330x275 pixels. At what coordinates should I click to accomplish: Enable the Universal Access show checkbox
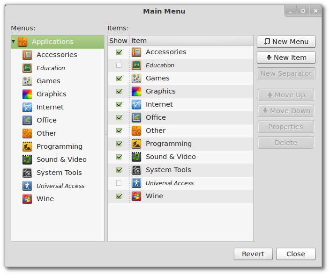[x=119, y=183]
